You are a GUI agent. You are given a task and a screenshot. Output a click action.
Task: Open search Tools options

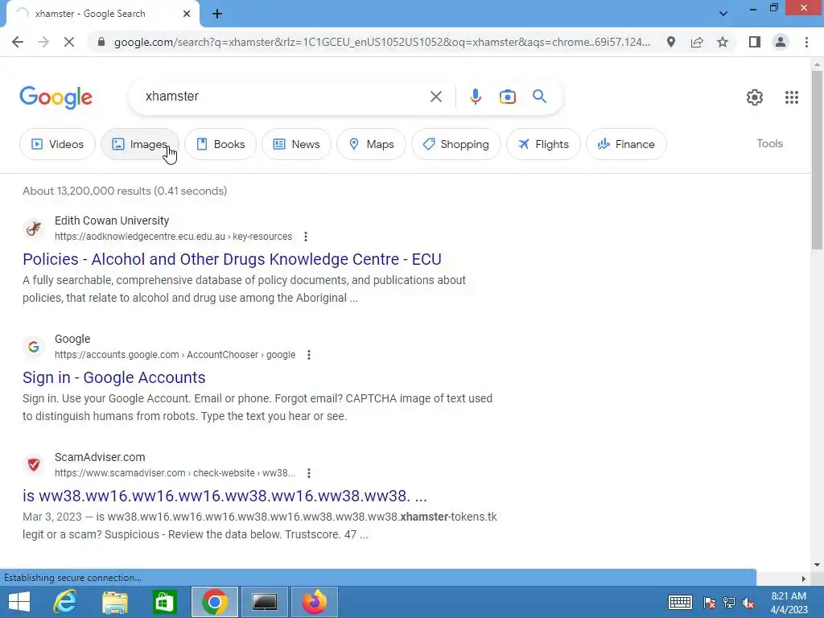point(769,143)
